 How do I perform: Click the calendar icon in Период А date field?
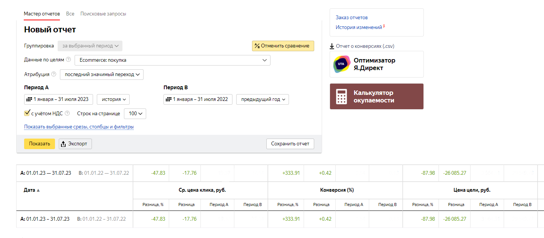[29, 99]
